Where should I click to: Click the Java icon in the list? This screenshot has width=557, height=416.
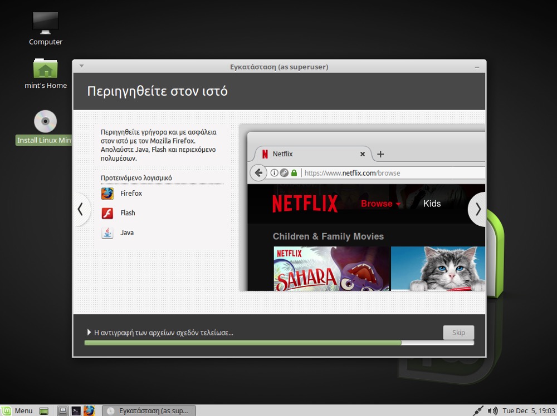(x=108, y=233)
